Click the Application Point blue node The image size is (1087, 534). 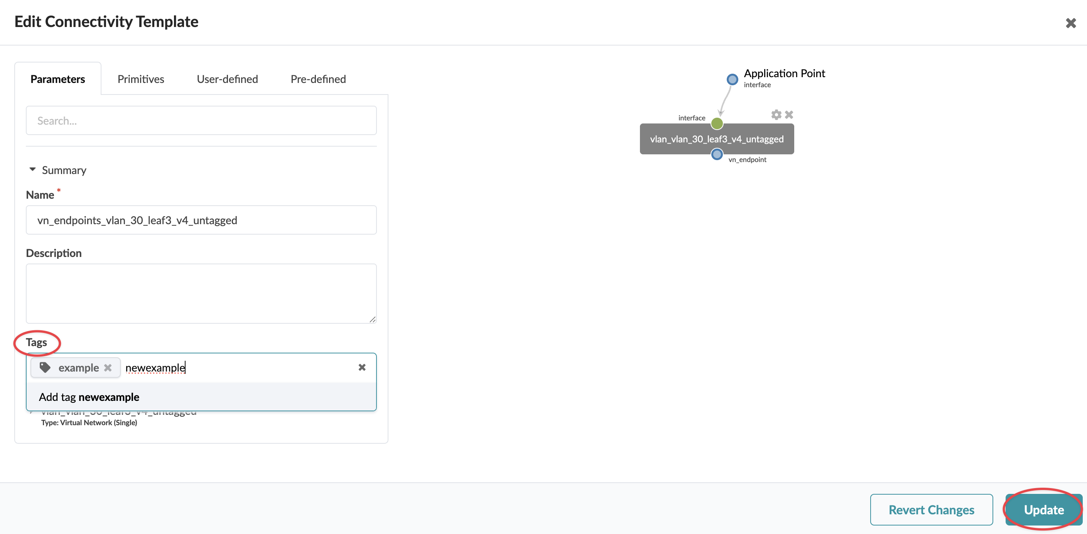click(x=732, y=79)
